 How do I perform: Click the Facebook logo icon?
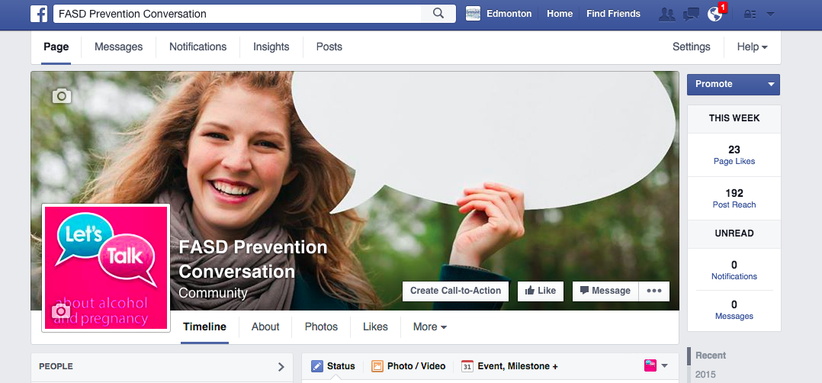[40, 14]
